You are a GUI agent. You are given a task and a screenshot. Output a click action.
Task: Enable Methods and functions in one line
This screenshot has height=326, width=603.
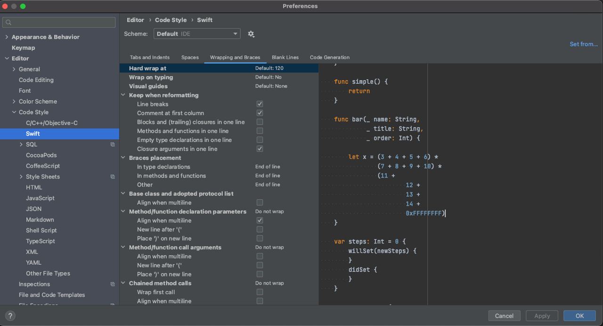(x=260, y=131)
